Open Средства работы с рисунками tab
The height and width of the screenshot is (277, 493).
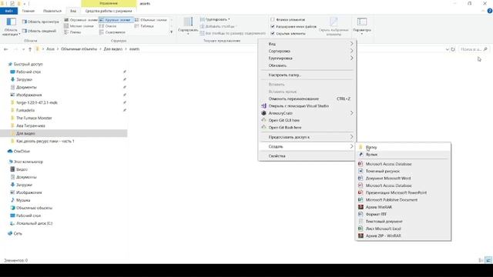pos(109,11)
